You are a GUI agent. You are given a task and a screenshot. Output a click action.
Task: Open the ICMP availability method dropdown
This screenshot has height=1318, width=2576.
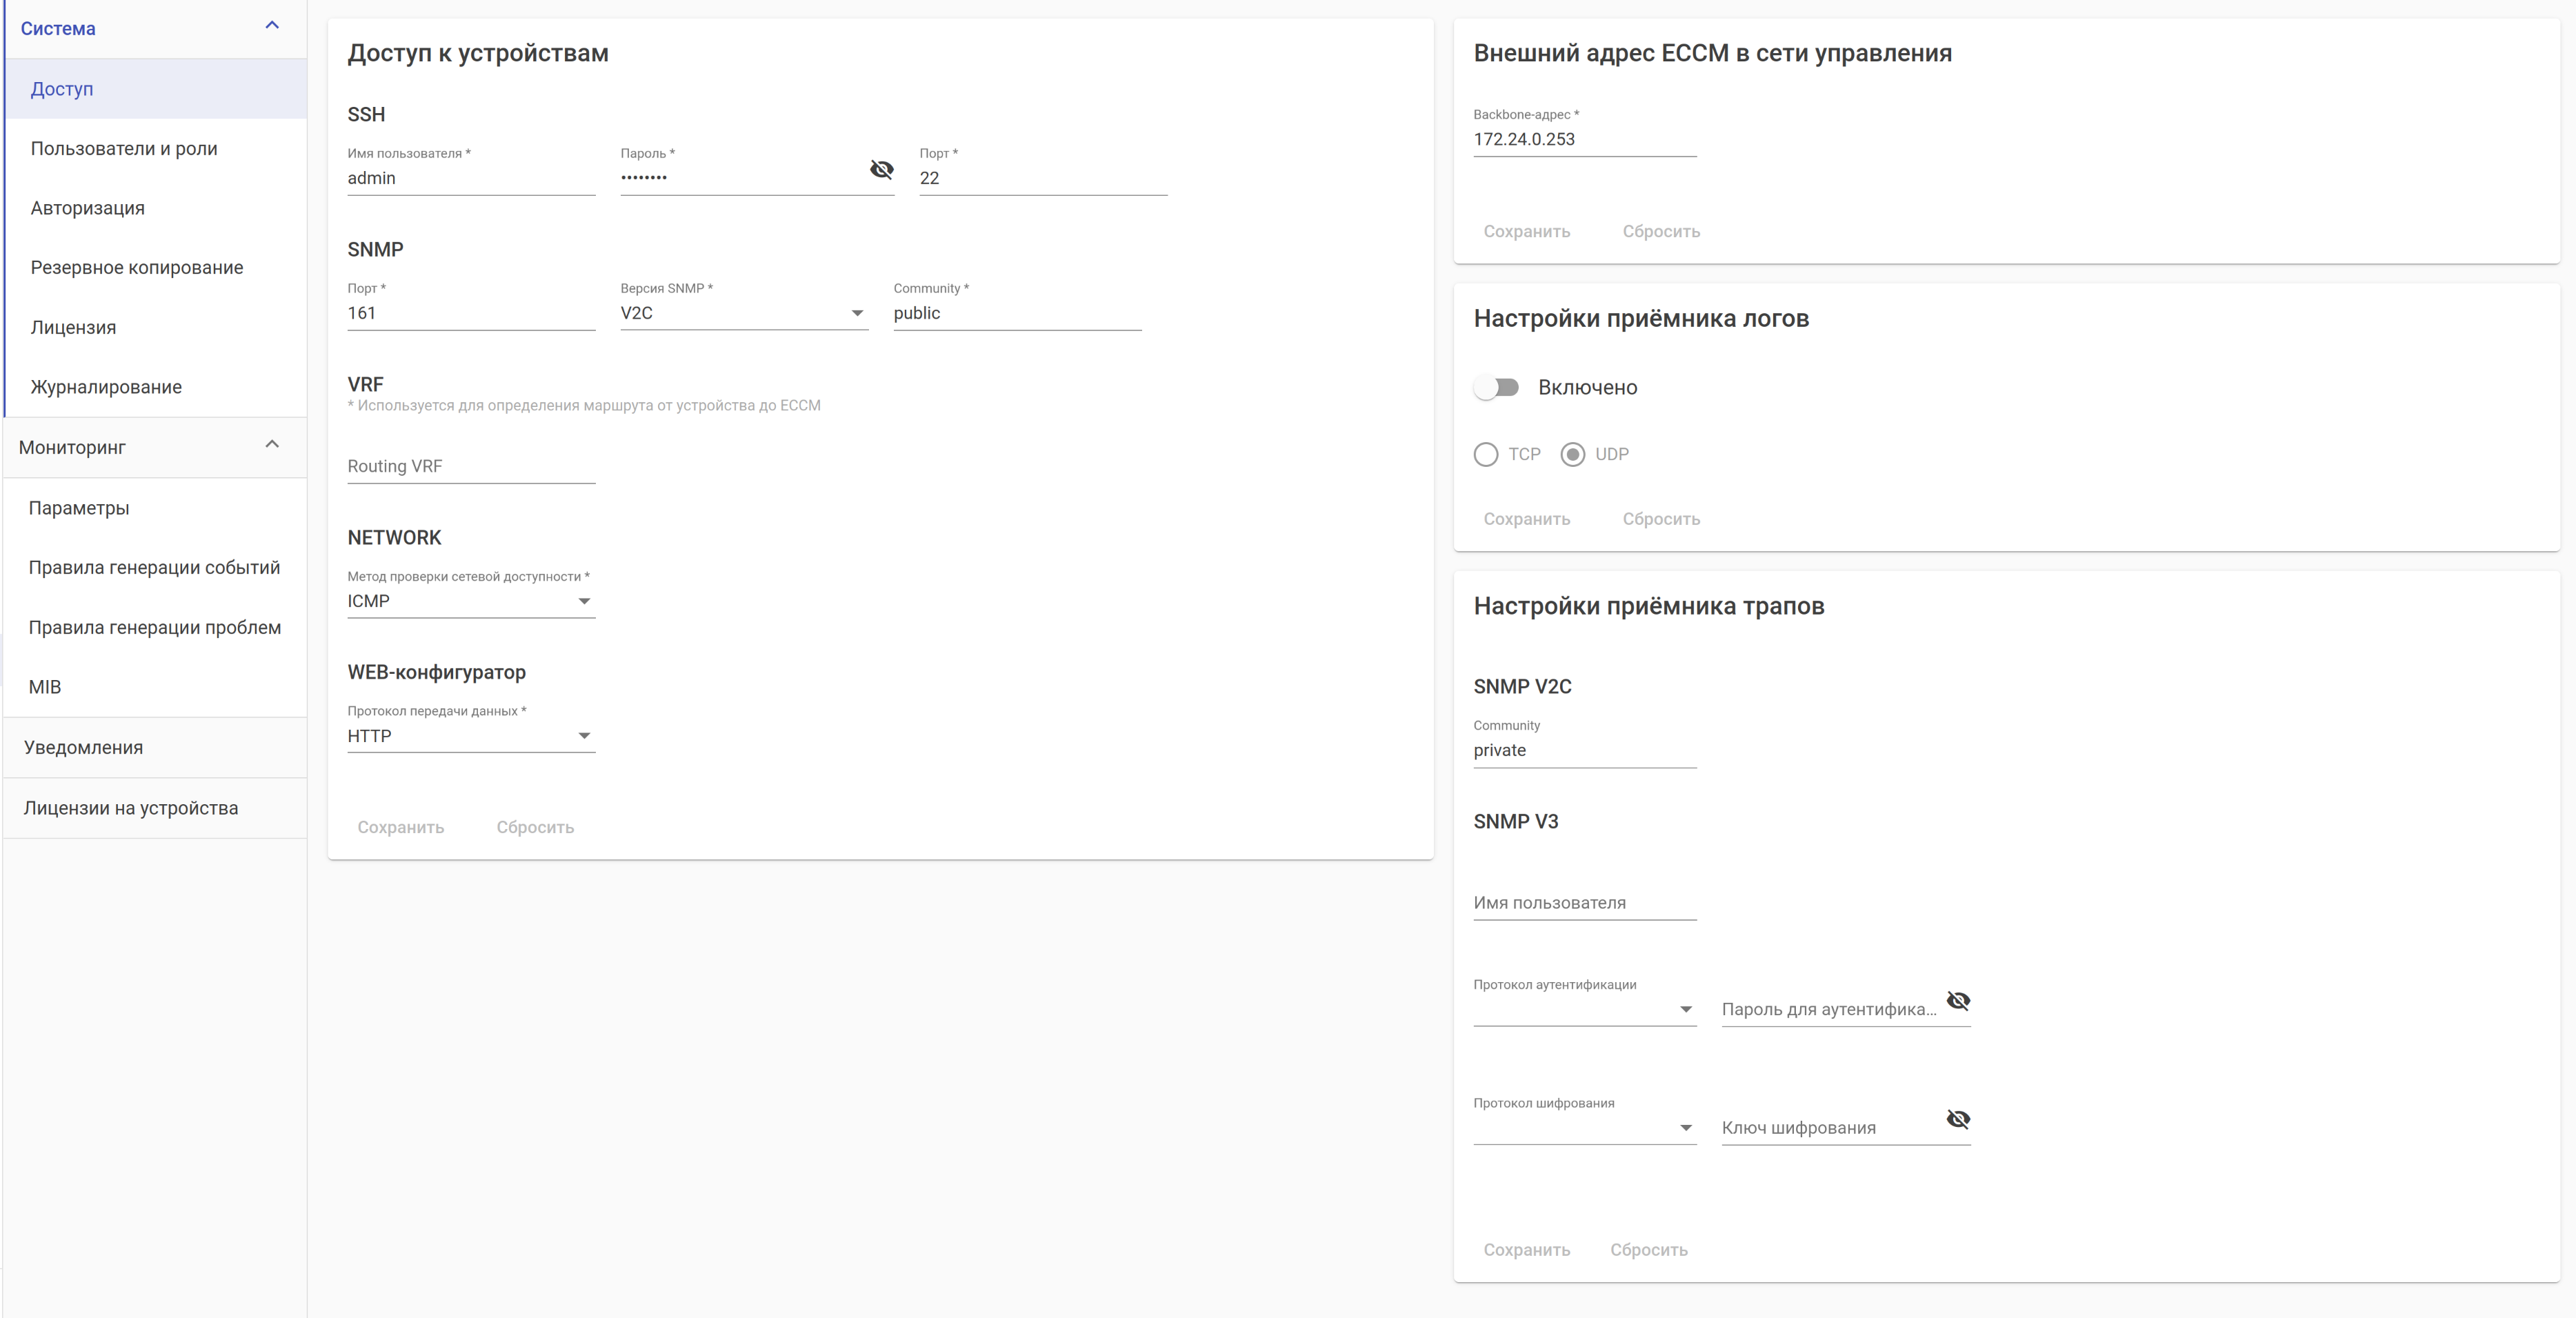pyautogui.click(x=470, y=601)
